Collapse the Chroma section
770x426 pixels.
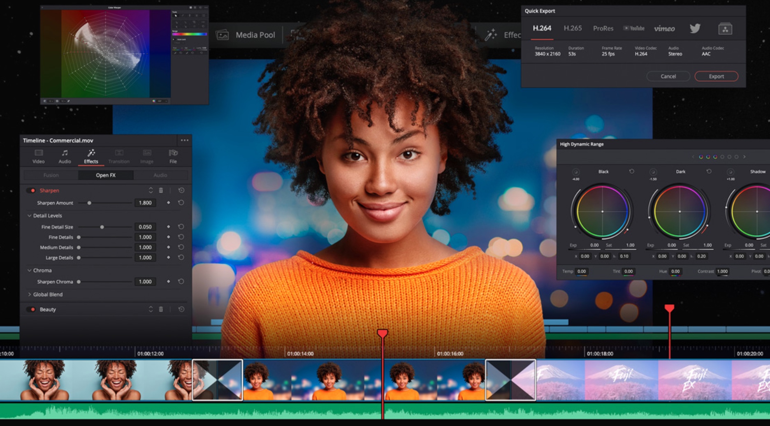point(30,270)
